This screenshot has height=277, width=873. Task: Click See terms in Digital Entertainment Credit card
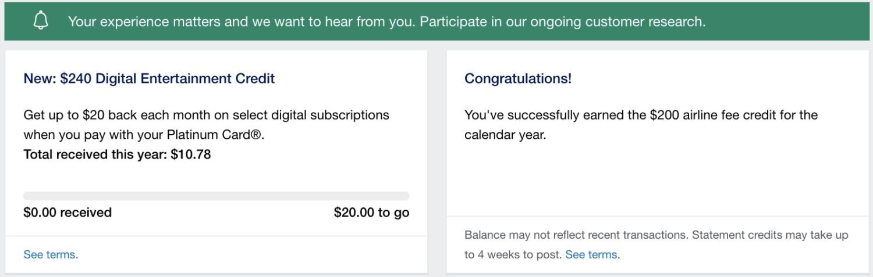[49, 254]
